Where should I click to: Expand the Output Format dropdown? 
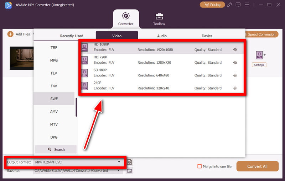119,162
